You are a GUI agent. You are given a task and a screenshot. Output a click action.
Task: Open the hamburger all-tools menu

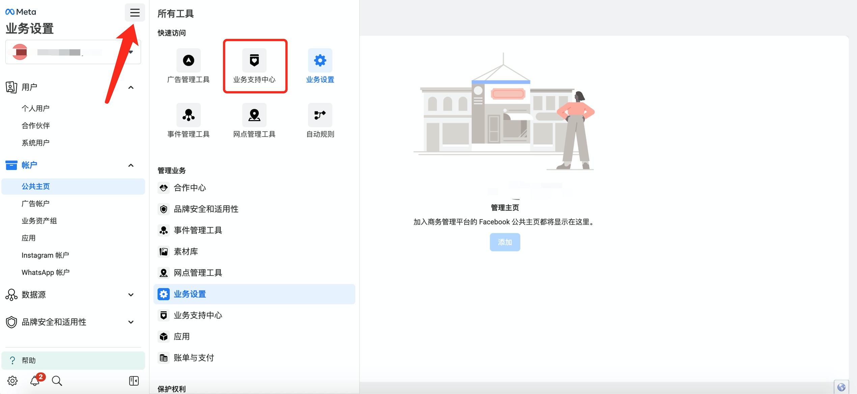(x=135, y=13)
